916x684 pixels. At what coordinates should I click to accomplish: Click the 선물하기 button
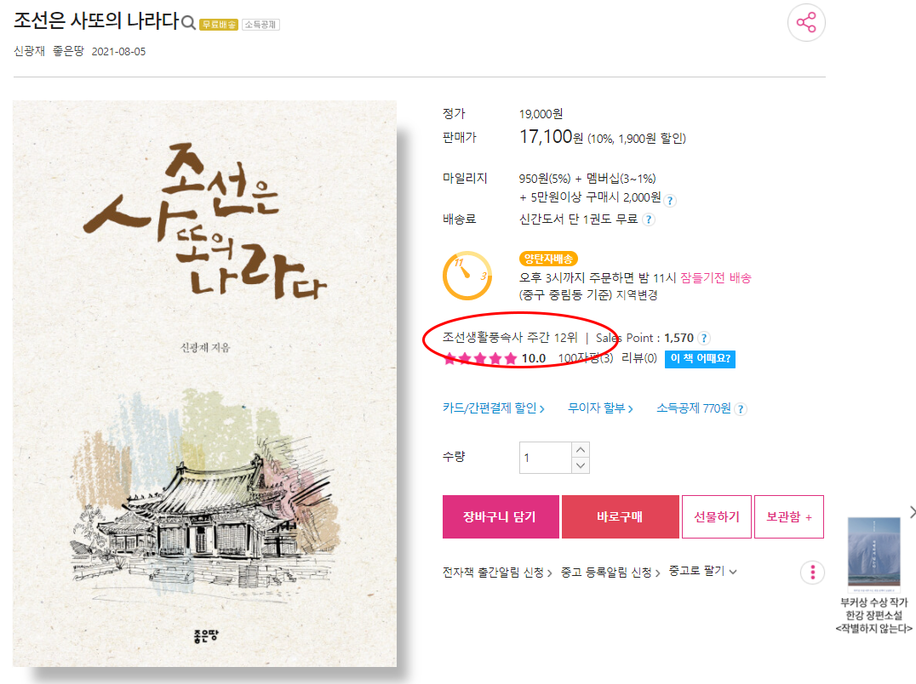tap(717, 516)
